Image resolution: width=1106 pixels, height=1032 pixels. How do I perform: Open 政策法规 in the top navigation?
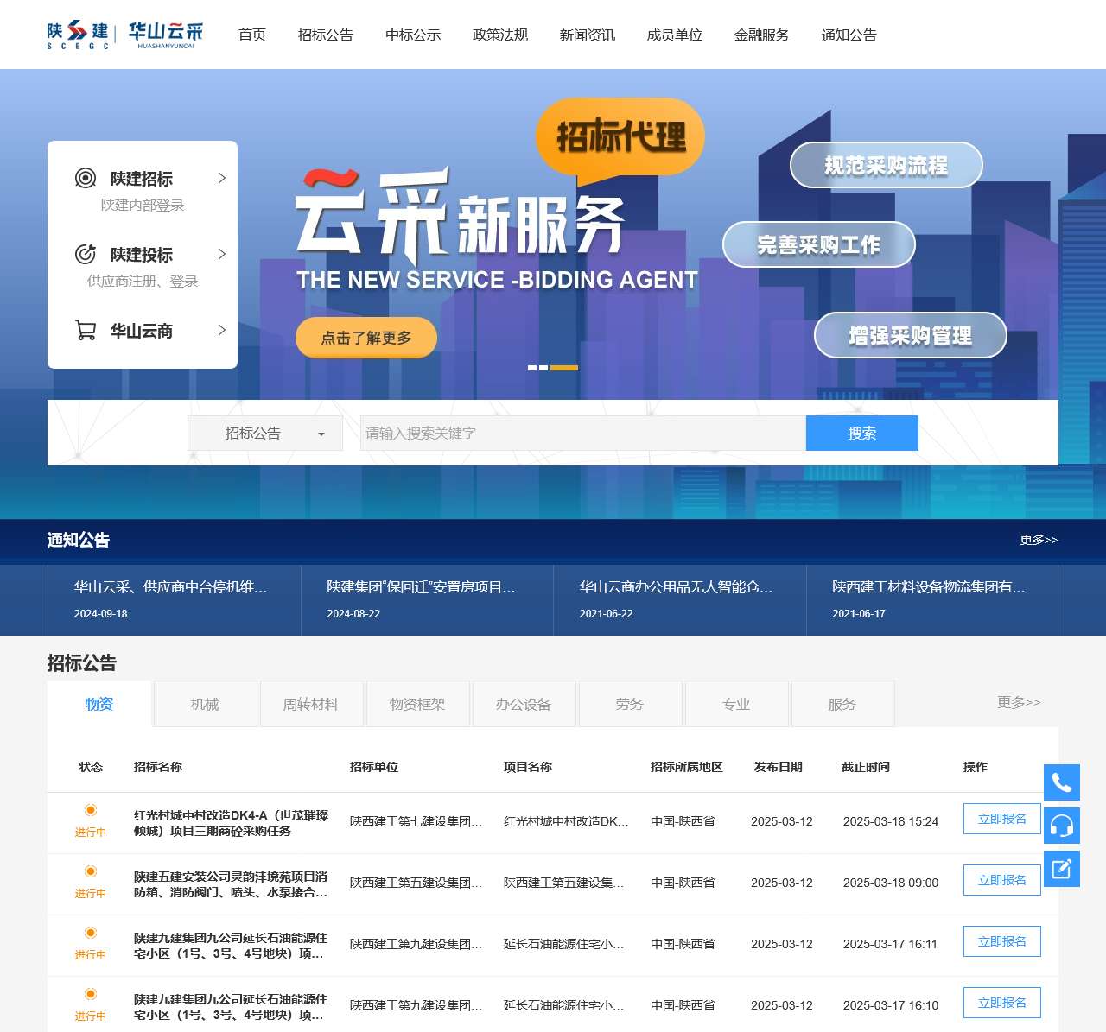tap(500, 35)
